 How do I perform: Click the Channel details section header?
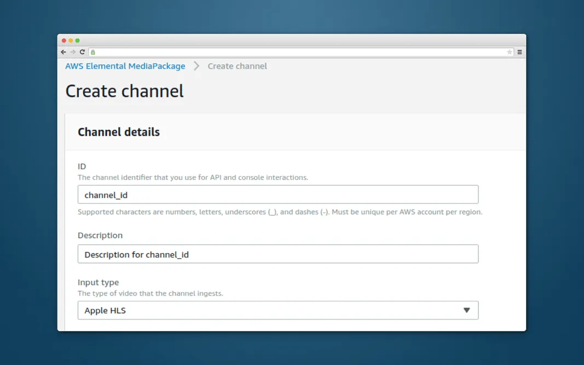coord(119,132)
